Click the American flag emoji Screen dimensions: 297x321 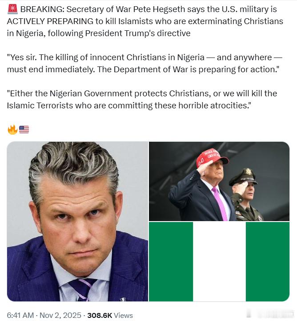click(x=24, y=130)
